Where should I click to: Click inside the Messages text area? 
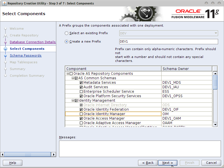coord(140,149)
